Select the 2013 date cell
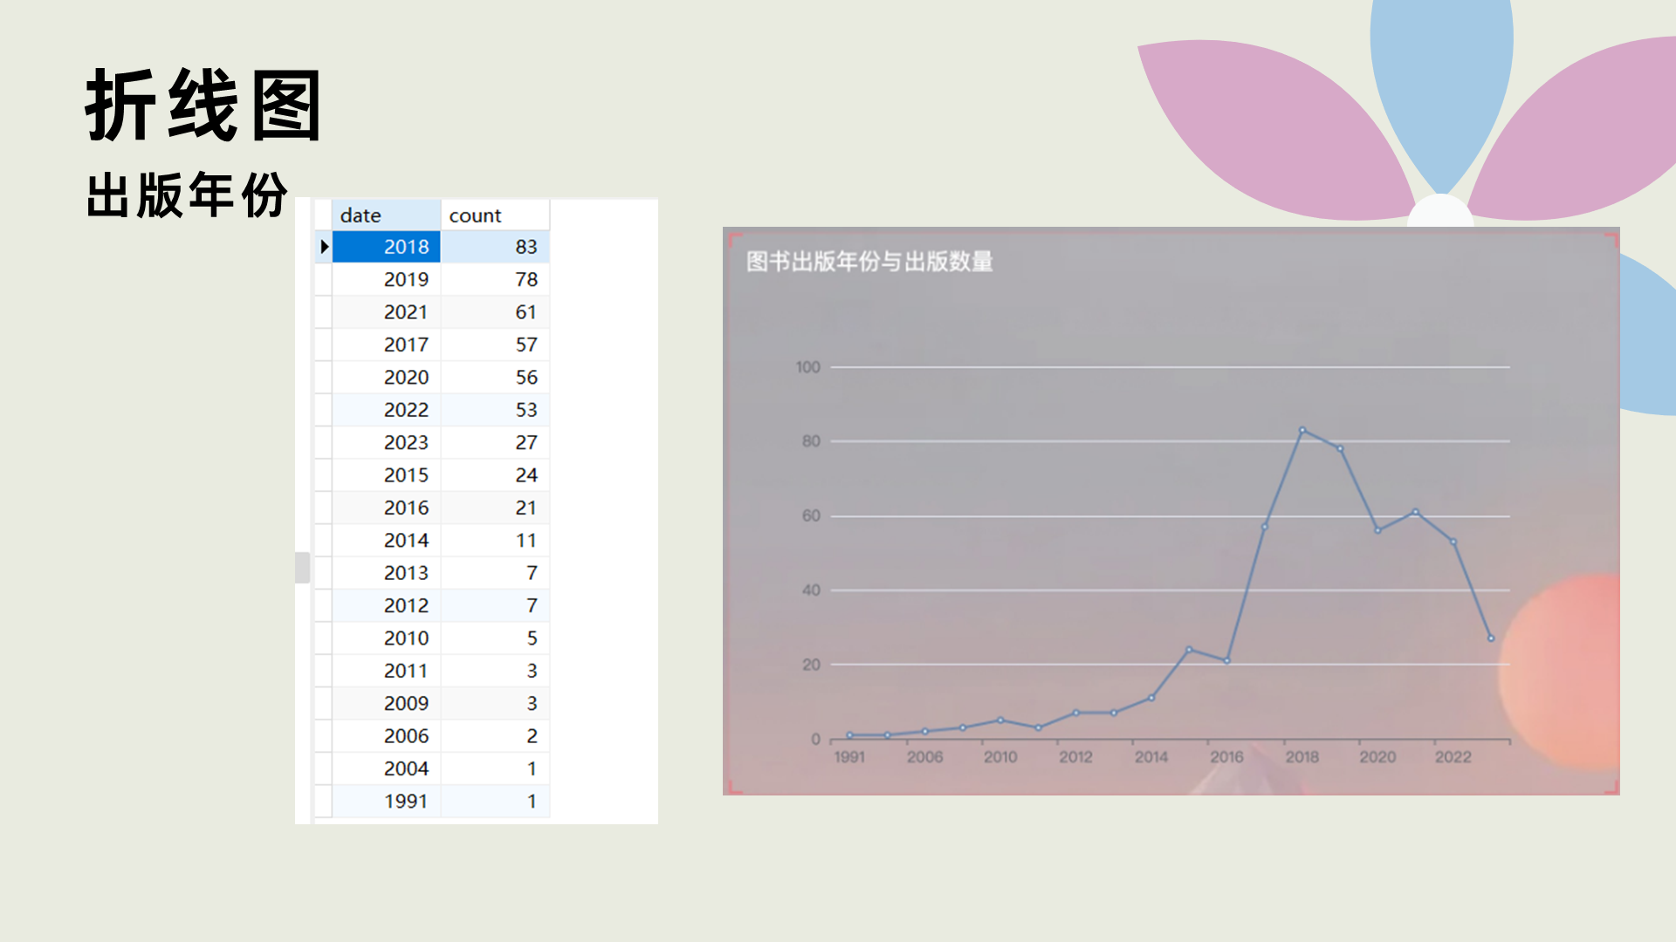 386,573
